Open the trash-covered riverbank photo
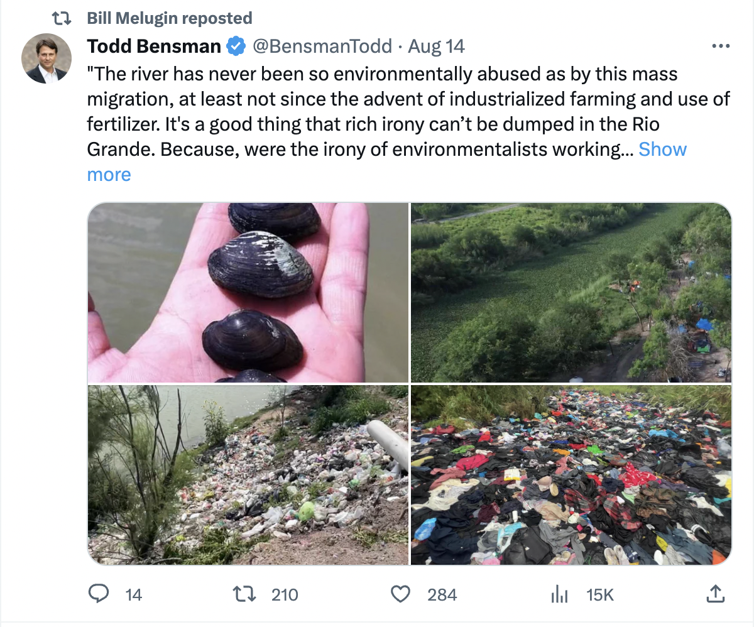 coord(248,474)
